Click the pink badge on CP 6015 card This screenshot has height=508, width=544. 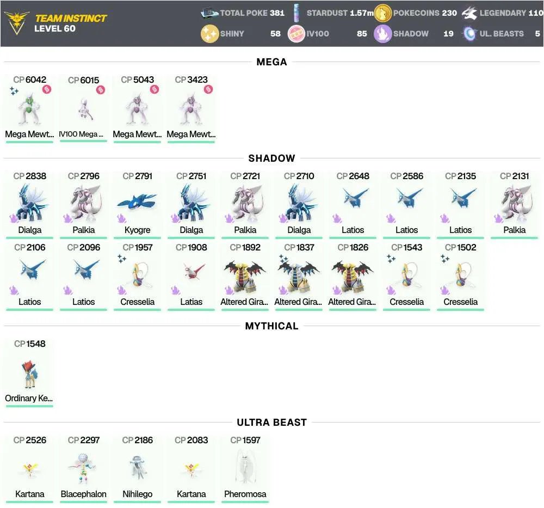[101, 90]
